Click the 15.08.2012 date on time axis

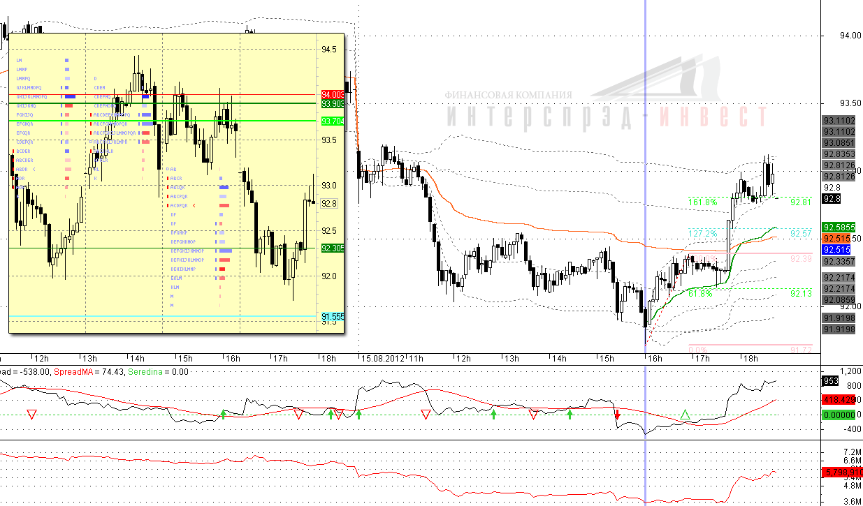pos(384,359)
